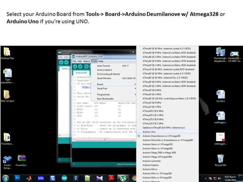Click the Verify checkmark button in ArduinoISP window

coord(75,67)
